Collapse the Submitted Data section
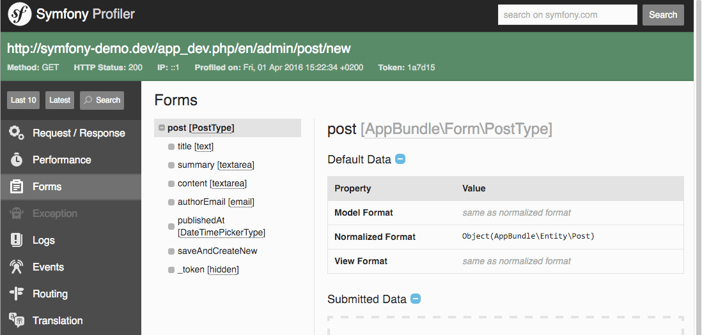Viewport: 702px width, 335px height. (416, 299)
